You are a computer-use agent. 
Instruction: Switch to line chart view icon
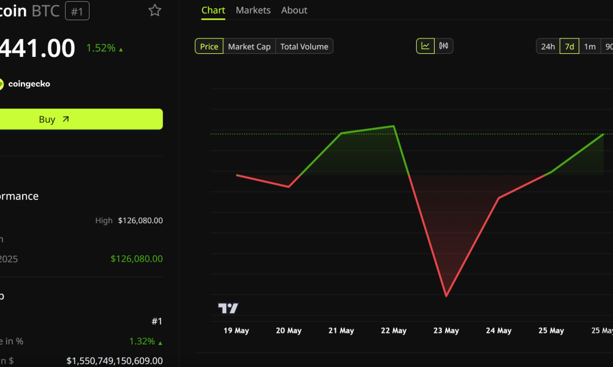(x=425, y=46)
